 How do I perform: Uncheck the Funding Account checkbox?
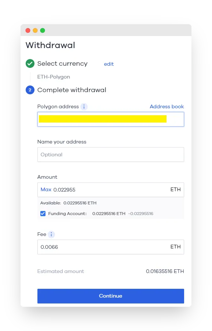(43, 214)
